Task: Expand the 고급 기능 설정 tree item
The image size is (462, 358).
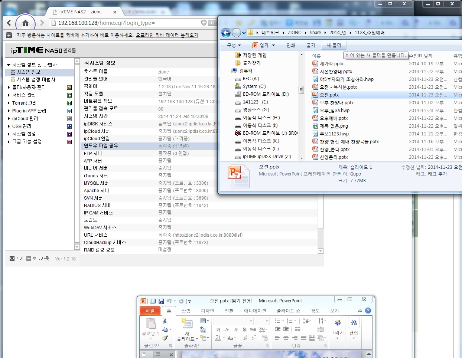Action: point(9,142)
